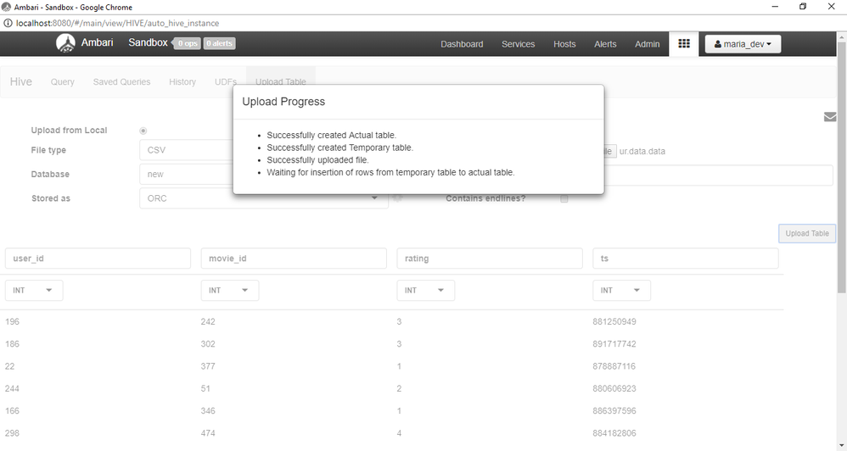
Task: Click 'Successfully uploaded file.' message
Action: 317,160
